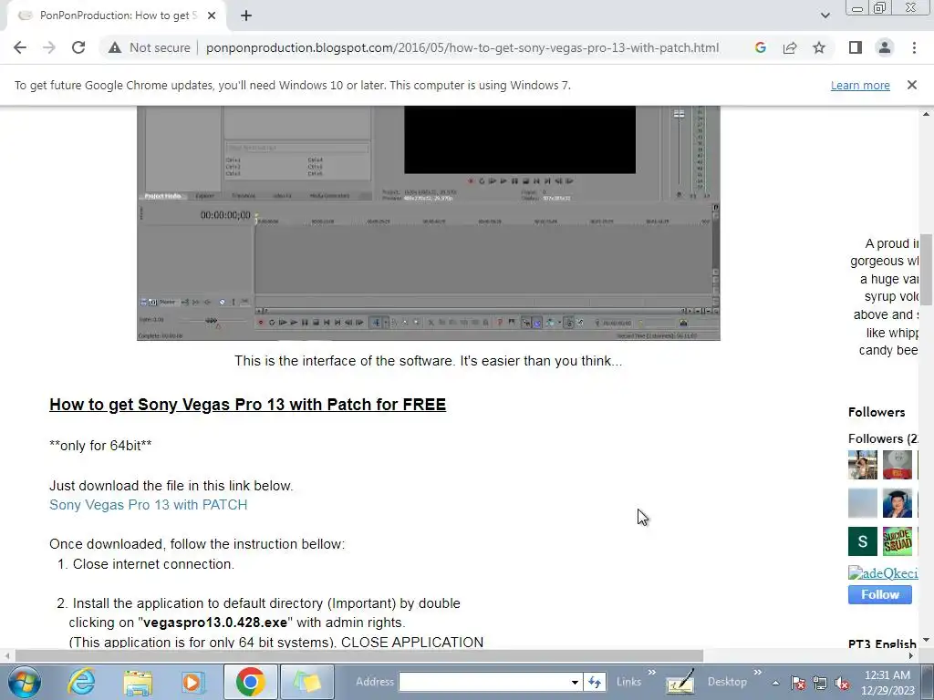The width and height of the screenshot is (934, 700).
Task: Open the adeQkeci follower link
Action: [x=883, y=573]
